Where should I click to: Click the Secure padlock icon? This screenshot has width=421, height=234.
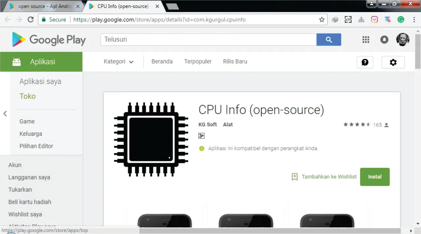(x=43, y=20)
